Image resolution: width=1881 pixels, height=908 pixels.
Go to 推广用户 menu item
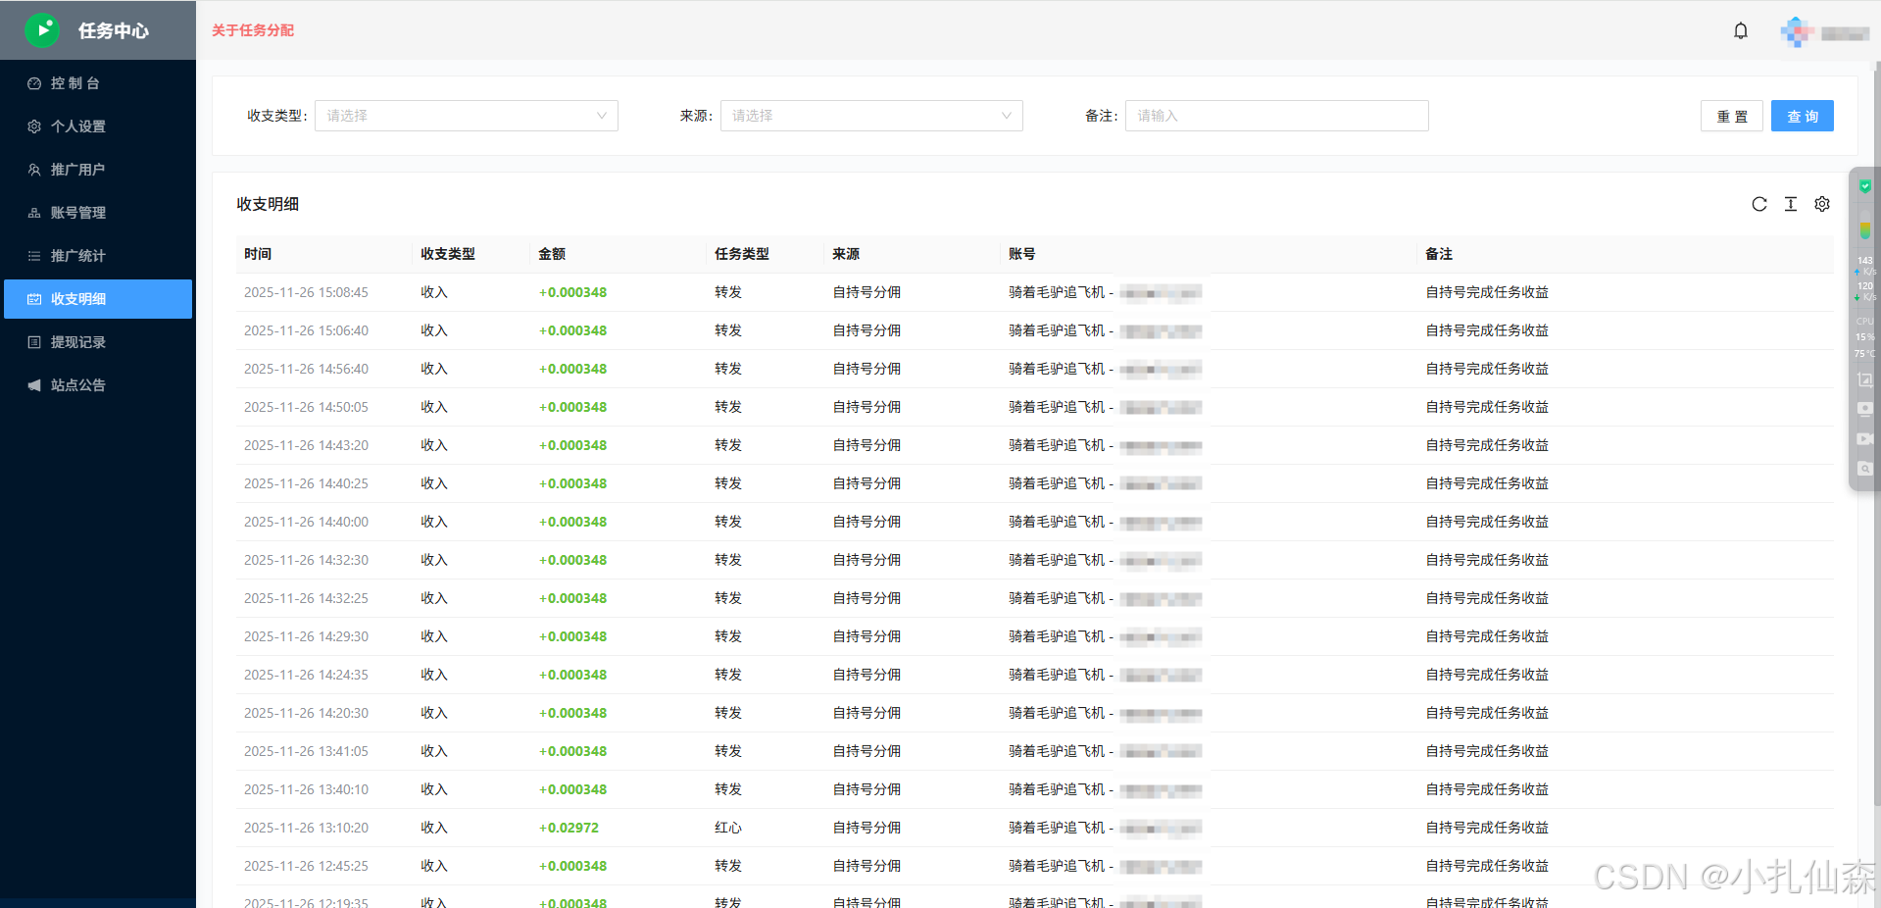(x=78, y=170)
